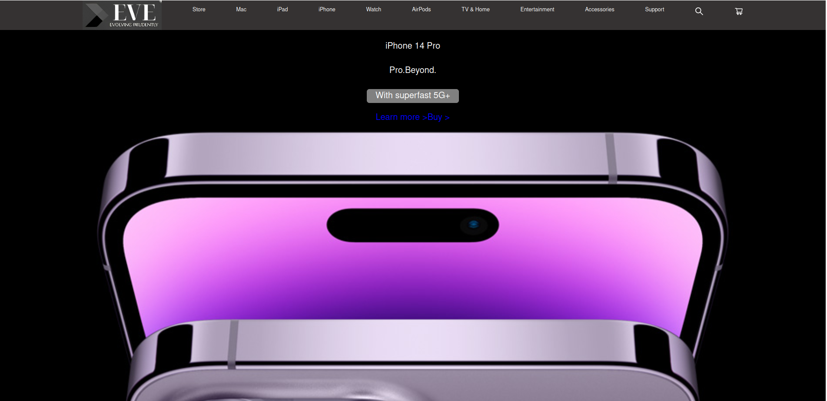Viewport: 827px width, 401px height.
Task: Open the Store menu item
Action: click(x=199, y=9)
